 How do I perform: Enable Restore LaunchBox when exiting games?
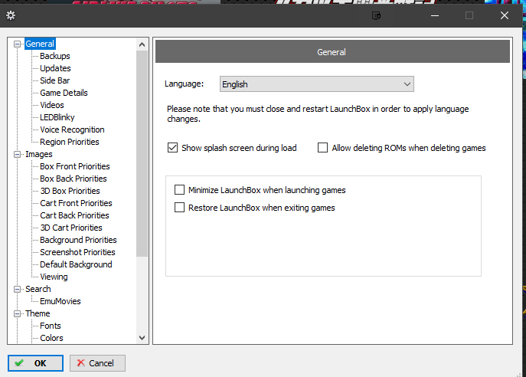(179, 208)
